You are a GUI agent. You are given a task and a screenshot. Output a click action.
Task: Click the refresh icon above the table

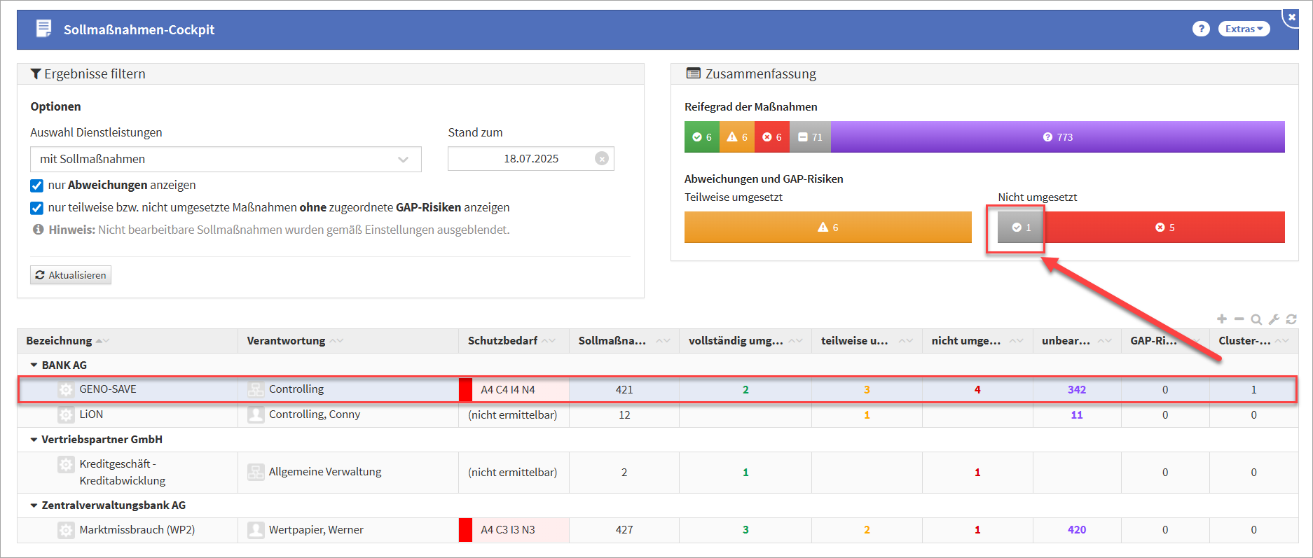1291,319
